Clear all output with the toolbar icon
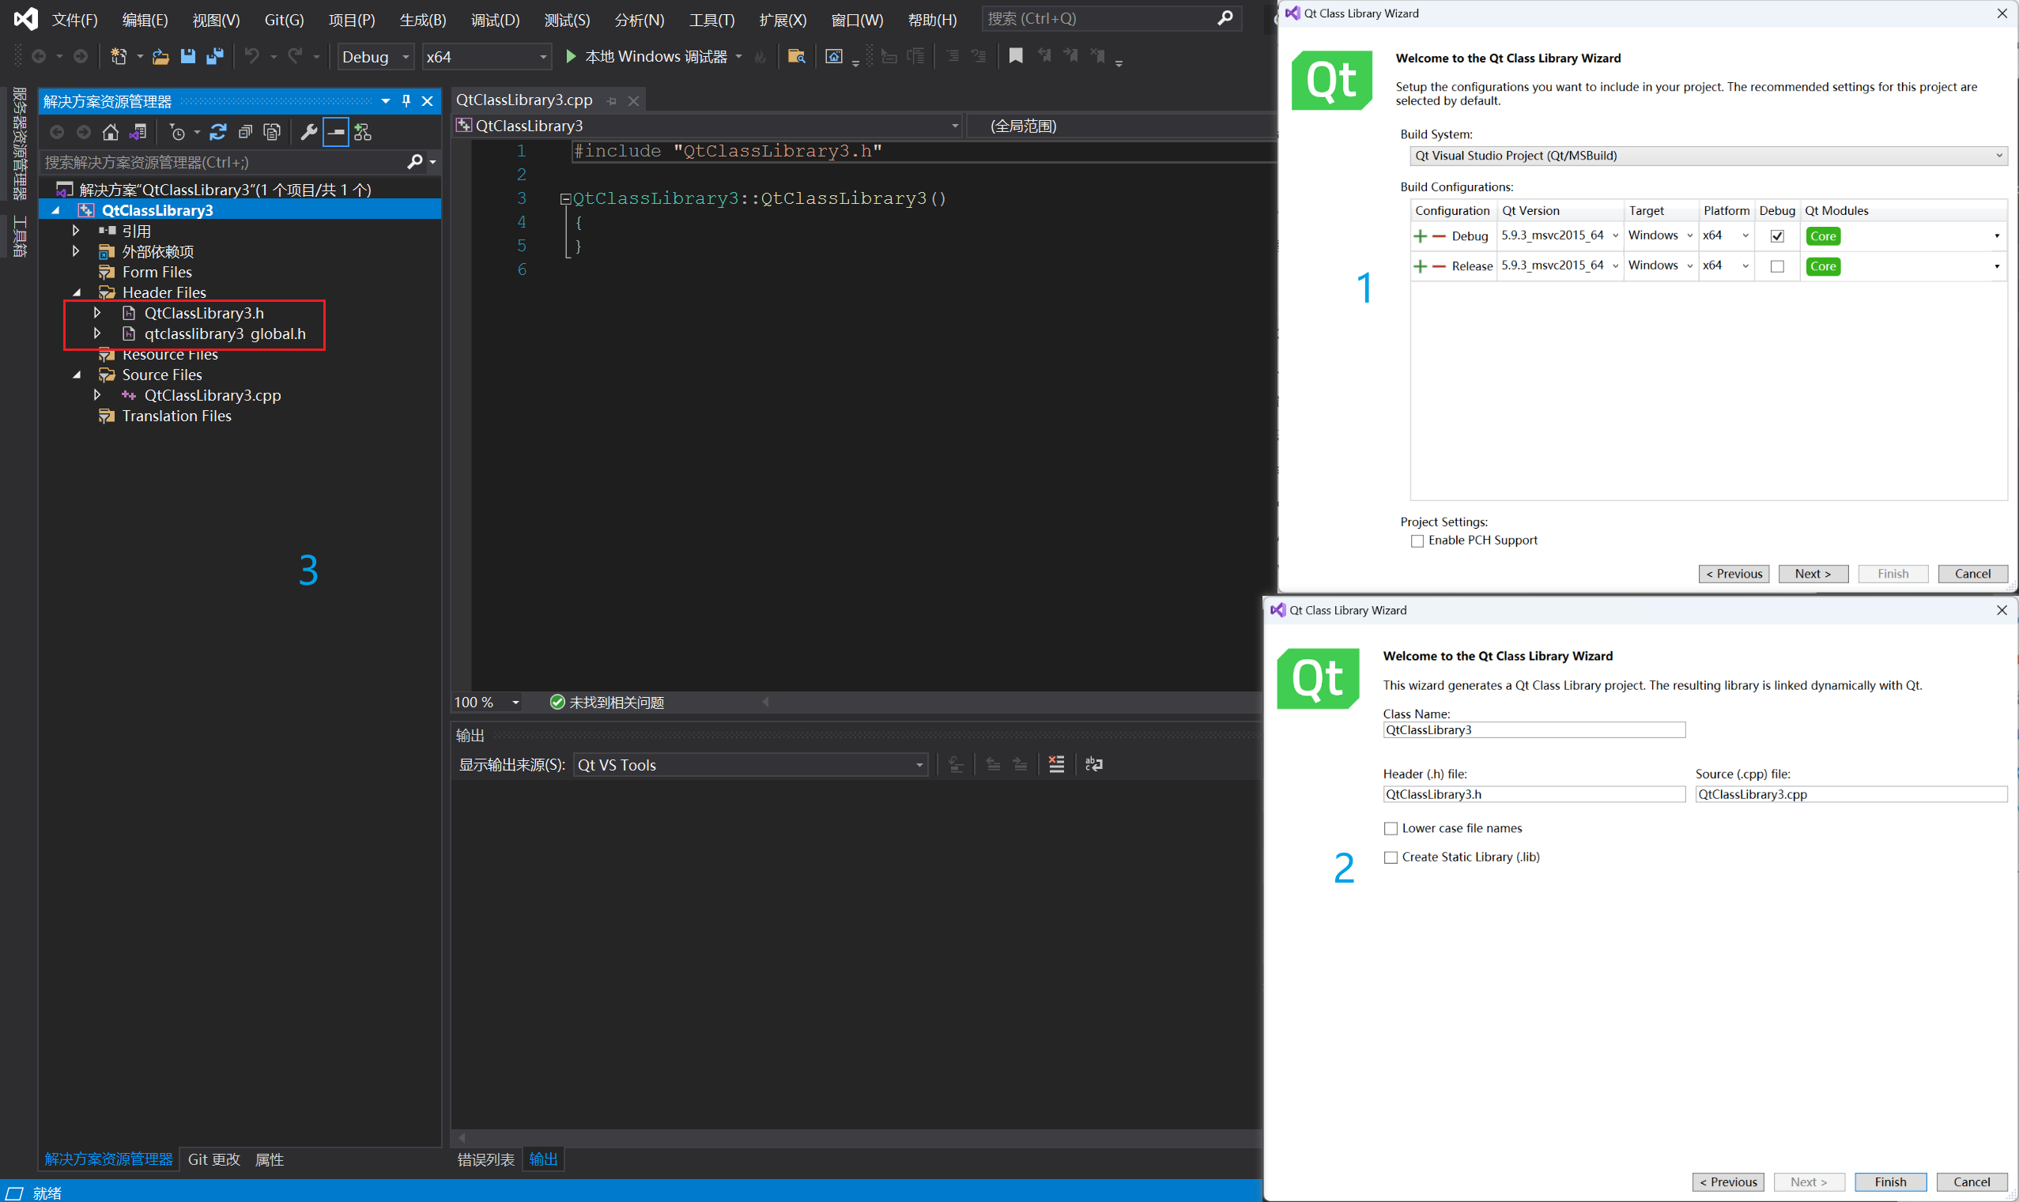This screenshot has width=2019, height=1202. (1055, 764)
